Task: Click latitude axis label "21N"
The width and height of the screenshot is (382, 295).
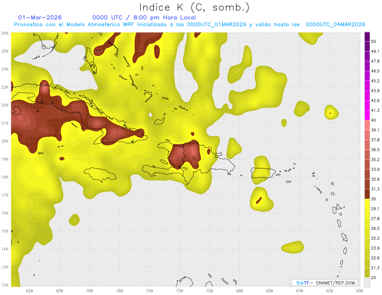Action: tap(4, 123)
